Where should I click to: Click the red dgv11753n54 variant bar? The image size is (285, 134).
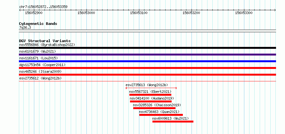[147, 68]
